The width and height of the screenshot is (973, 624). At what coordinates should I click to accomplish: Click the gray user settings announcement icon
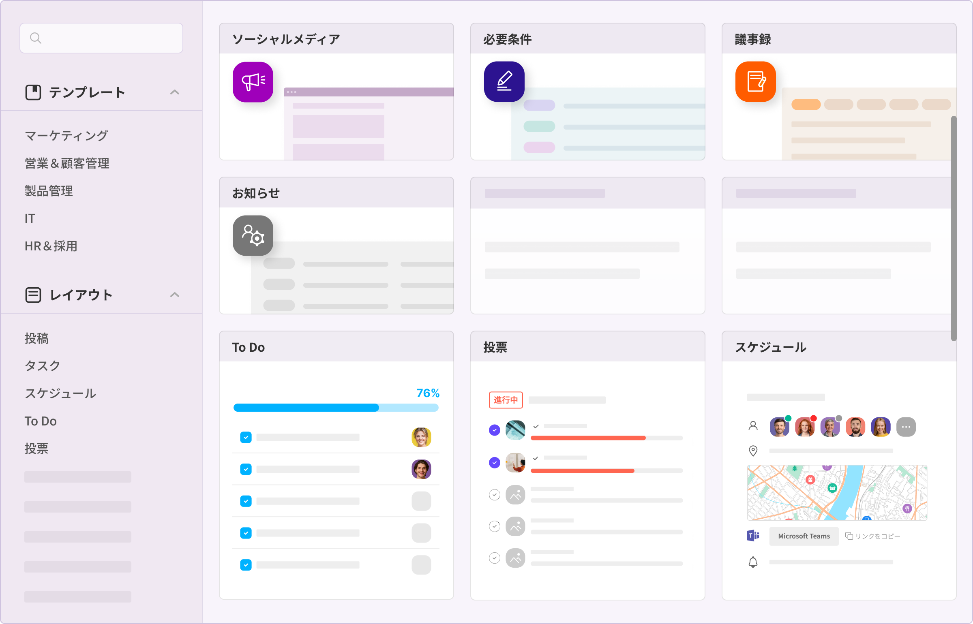[x=253, y=236]
